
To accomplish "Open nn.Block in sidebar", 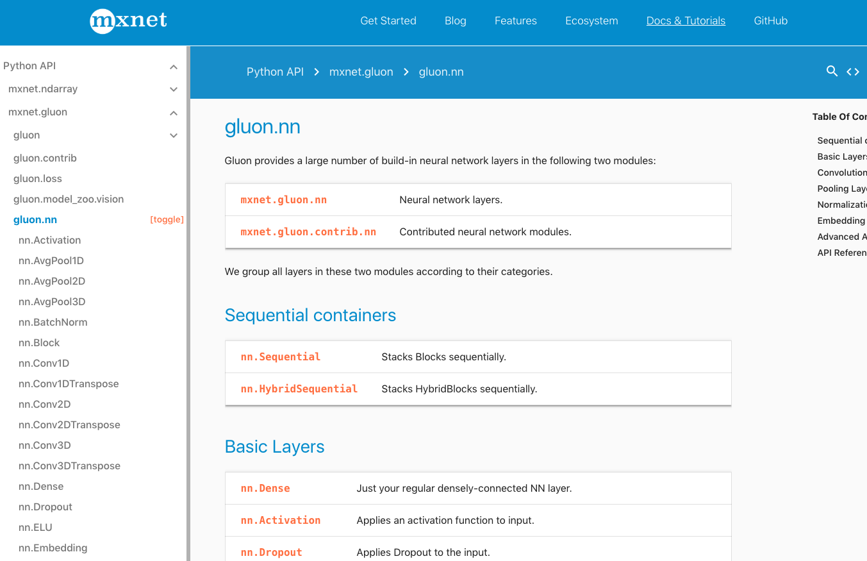I will click(39, 342).
